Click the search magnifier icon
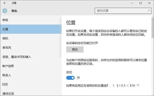 [149, 11]
